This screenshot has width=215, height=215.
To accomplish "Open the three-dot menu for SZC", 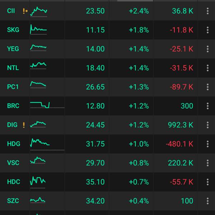I will tap(207, 201).
